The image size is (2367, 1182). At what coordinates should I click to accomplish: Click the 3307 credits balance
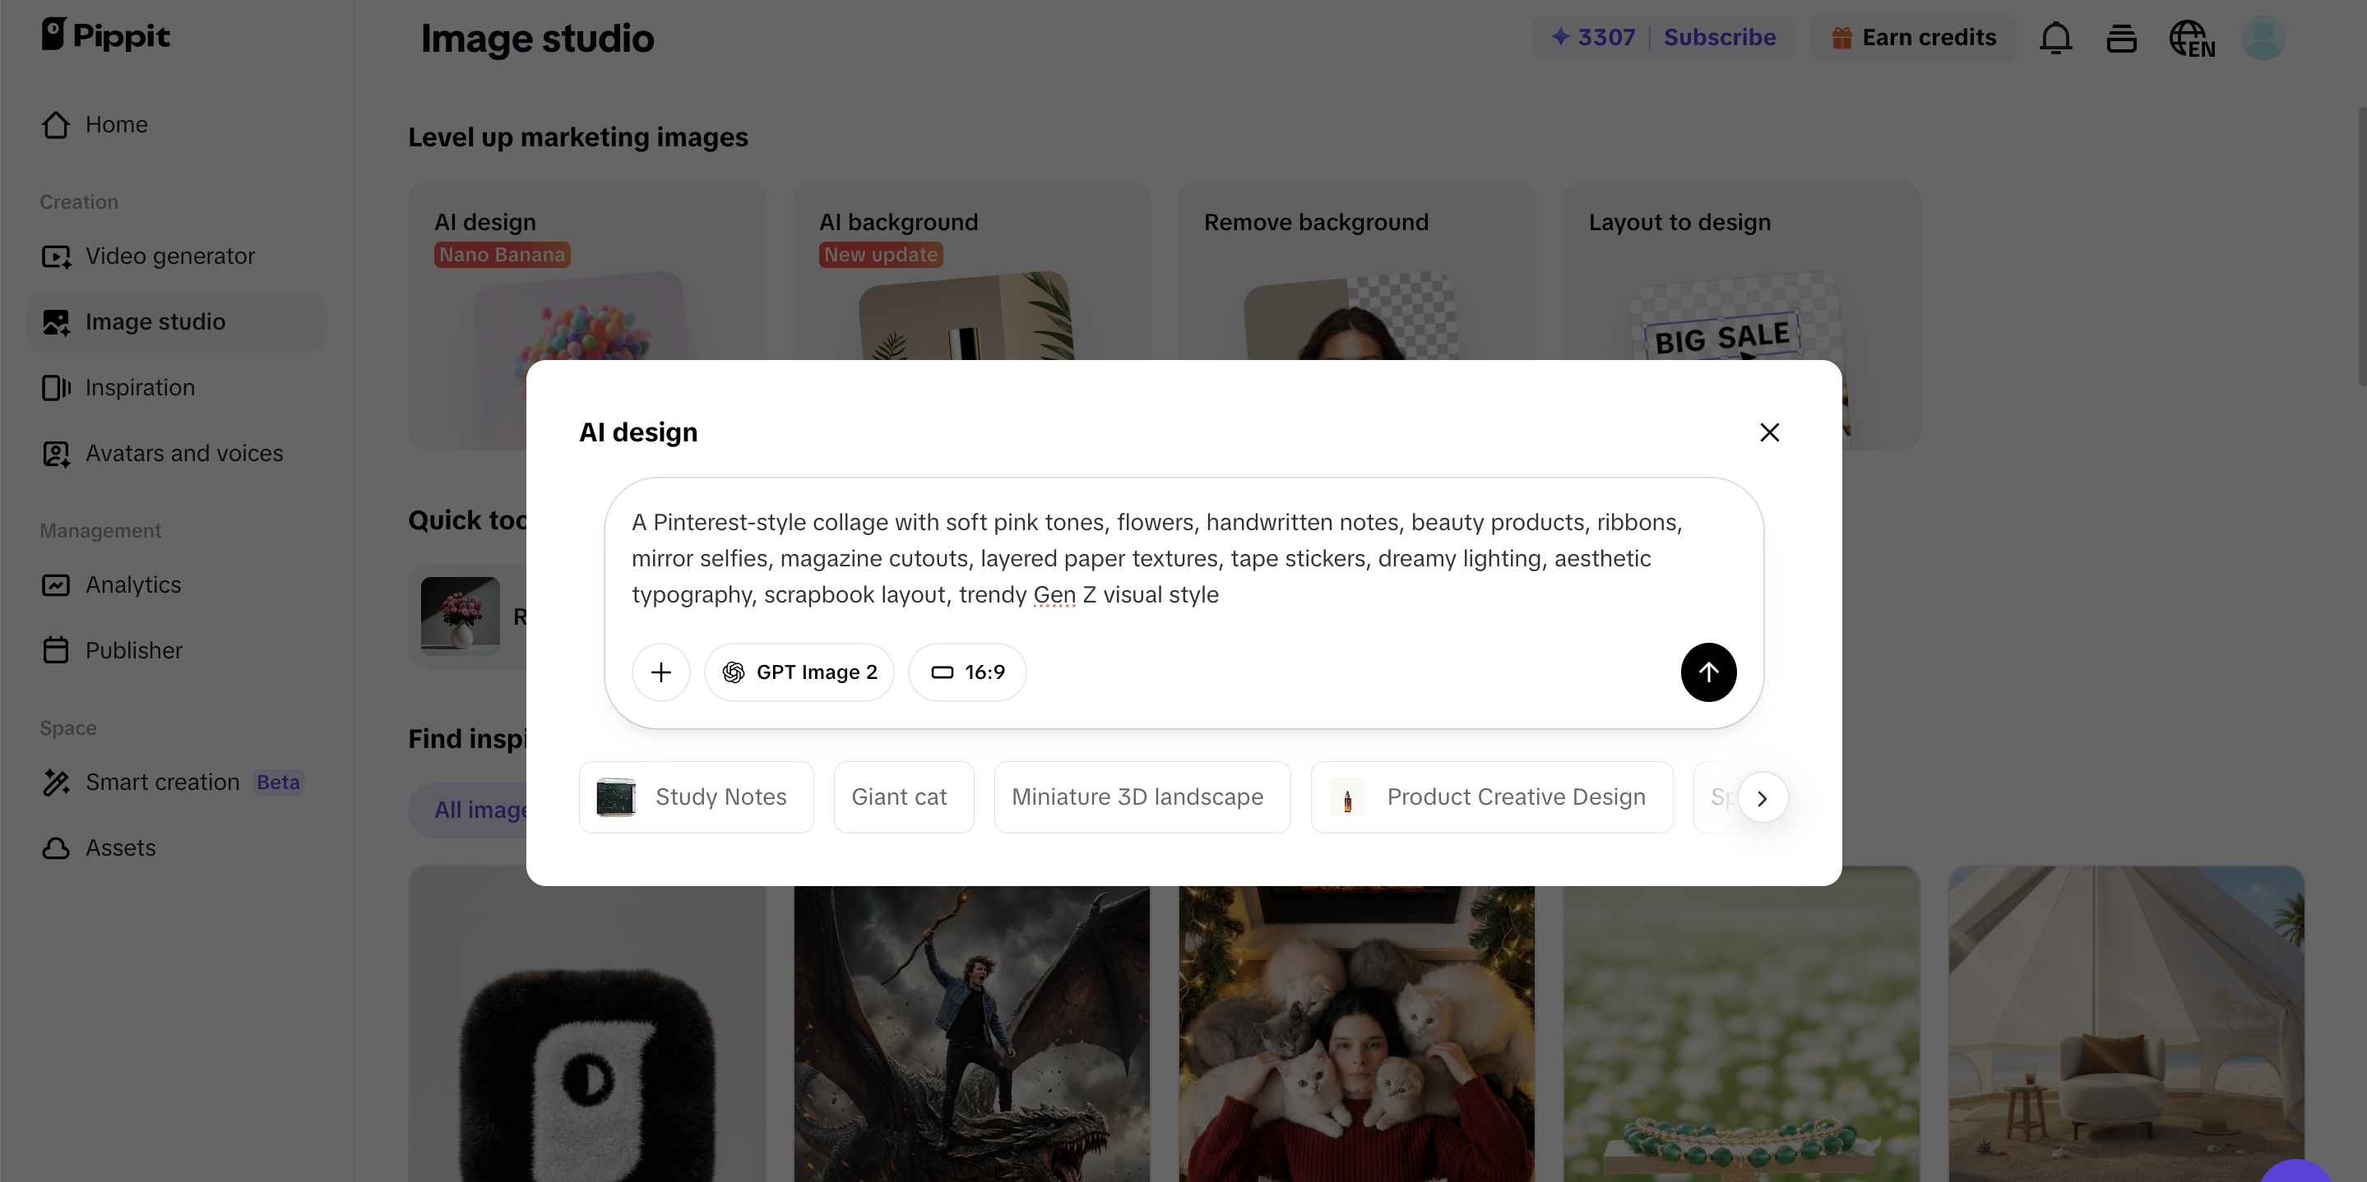click(x=1606, y=38)
